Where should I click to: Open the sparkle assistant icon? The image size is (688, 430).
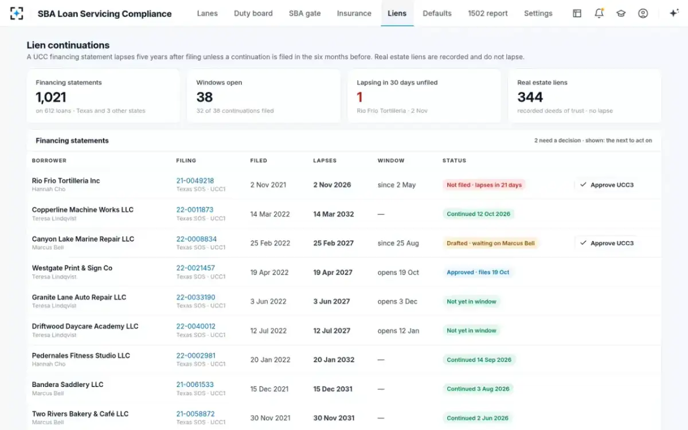(x=674, y=13)
